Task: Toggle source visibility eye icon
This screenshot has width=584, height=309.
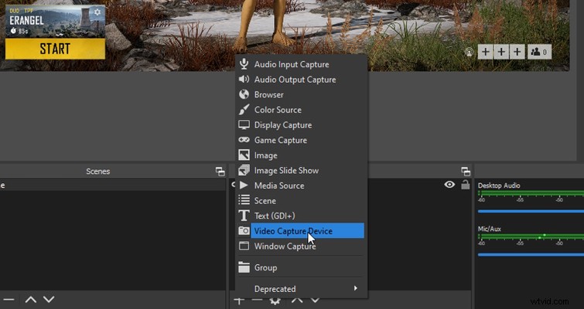Action: pos(449,185)
